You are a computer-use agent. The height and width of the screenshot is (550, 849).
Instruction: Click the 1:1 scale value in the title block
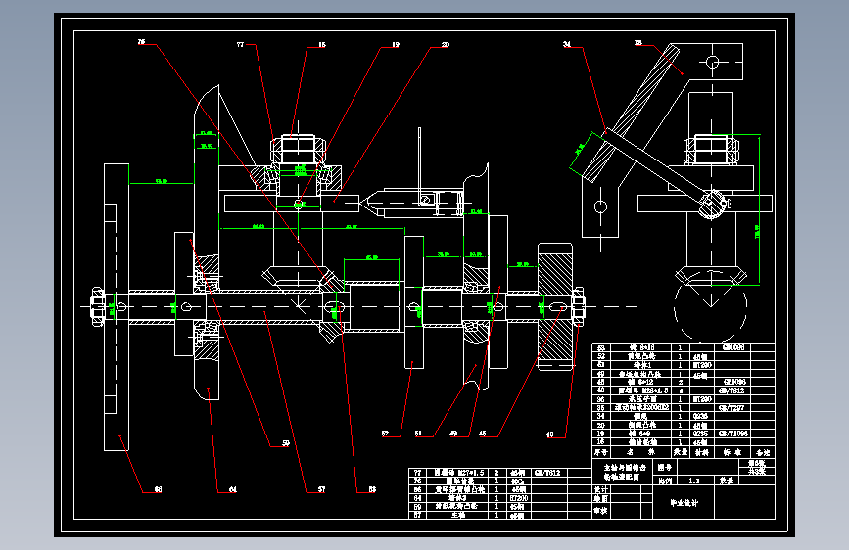coord(694,481)
